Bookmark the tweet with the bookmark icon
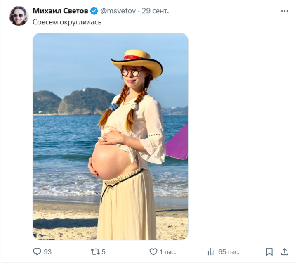 (269, 251)
